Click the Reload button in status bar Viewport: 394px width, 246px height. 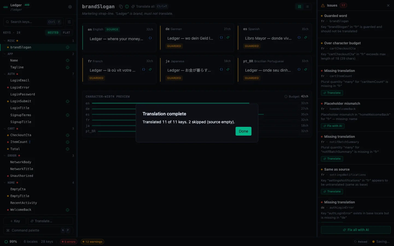pyautogui.click(x=361, y=242)
